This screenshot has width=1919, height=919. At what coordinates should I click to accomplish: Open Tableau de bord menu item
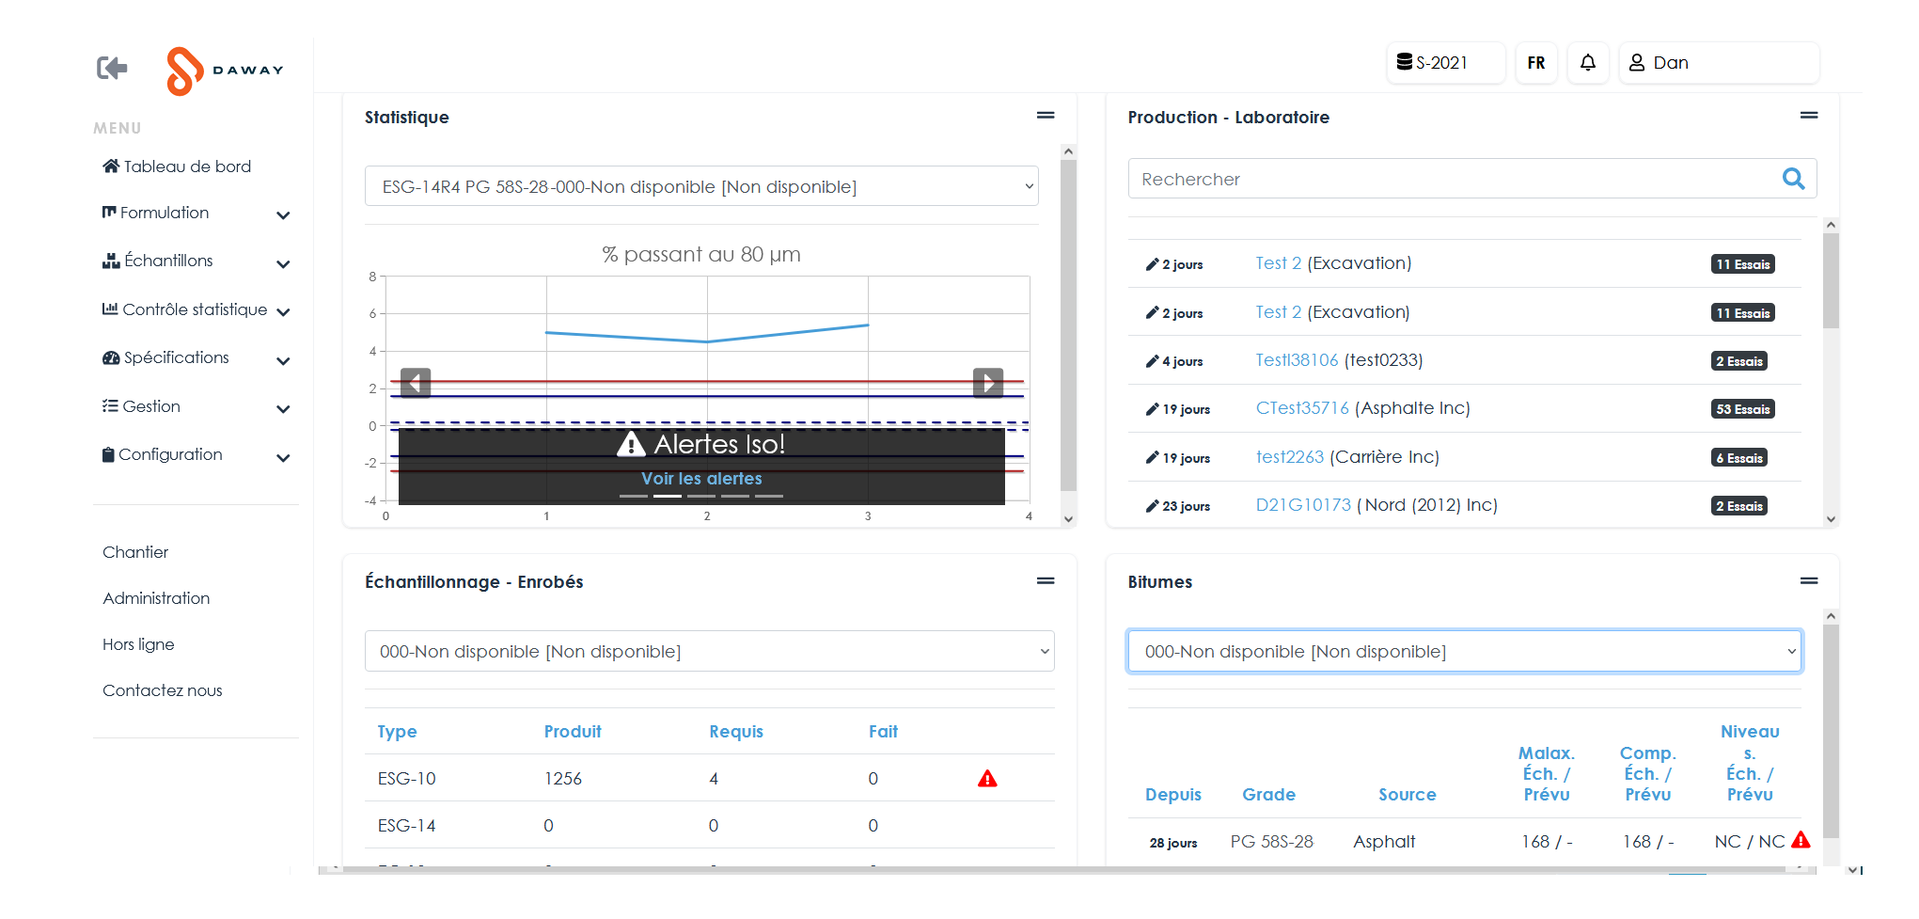coord(178,166)
